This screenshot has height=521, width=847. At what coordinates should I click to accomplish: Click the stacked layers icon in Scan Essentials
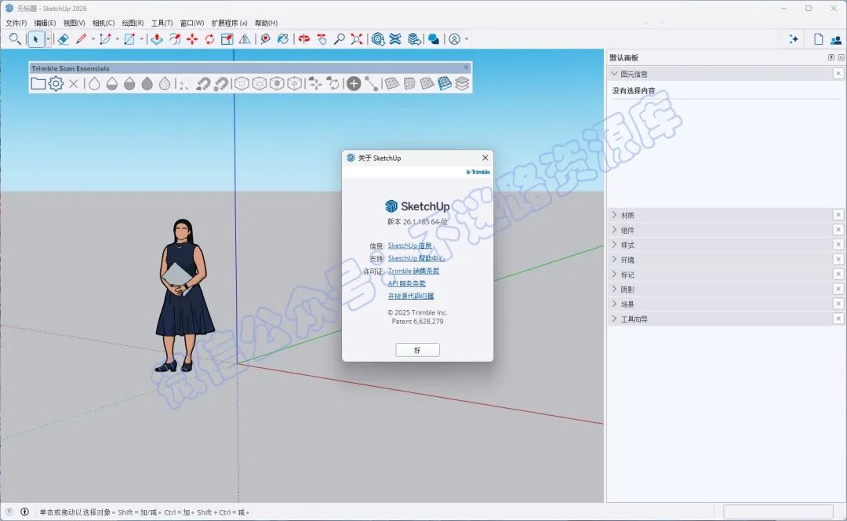462,83
